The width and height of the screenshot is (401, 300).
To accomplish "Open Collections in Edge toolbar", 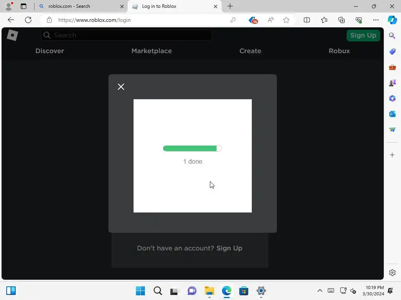I will (x=341, y=20).
